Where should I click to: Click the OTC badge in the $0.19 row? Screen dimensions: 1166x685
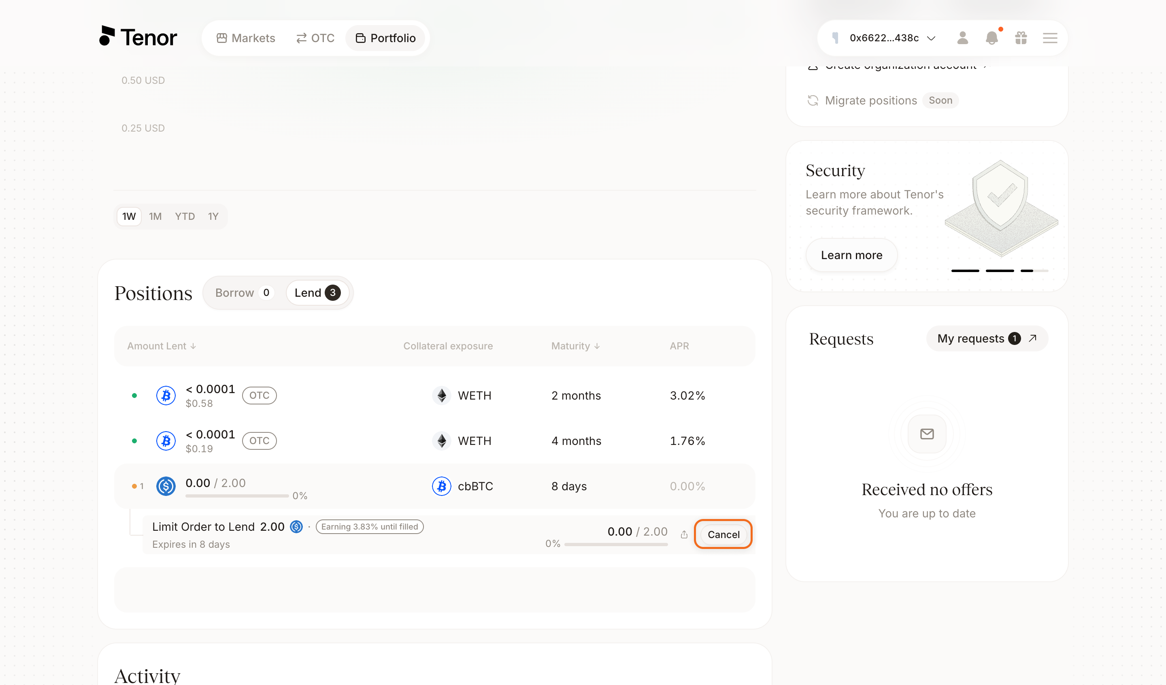[x=259, y=440]
